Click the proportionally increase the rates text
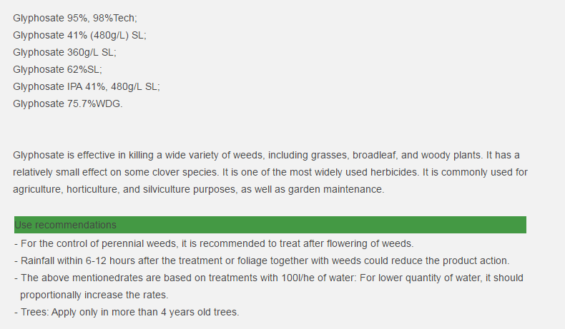The image size is (565, 329). click(x=94, y=295)
